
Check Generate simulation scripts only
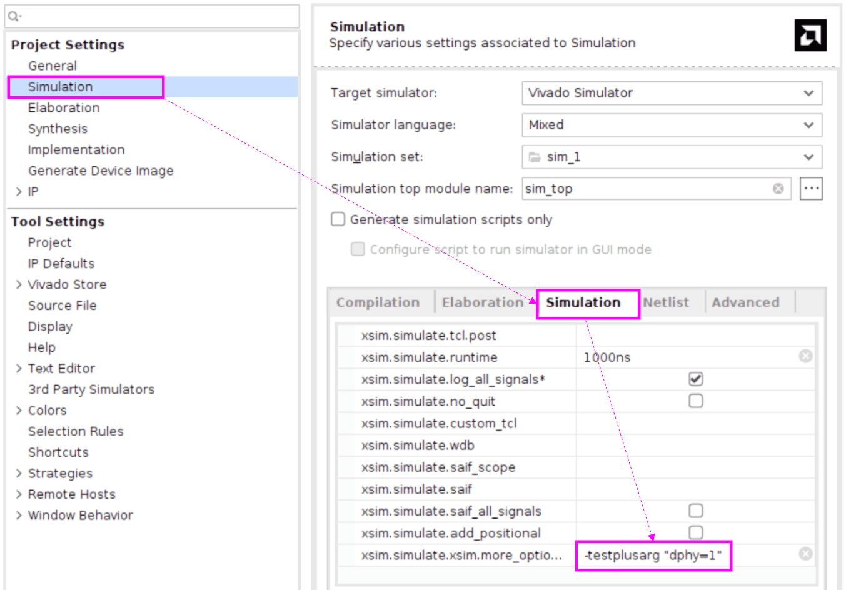[338, 219]
